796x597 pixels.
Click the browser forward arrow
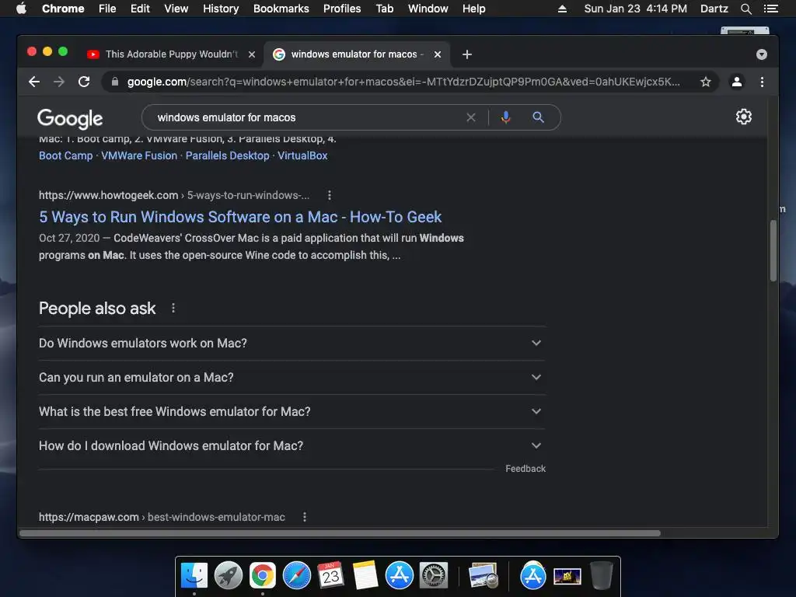pos(59,82)
